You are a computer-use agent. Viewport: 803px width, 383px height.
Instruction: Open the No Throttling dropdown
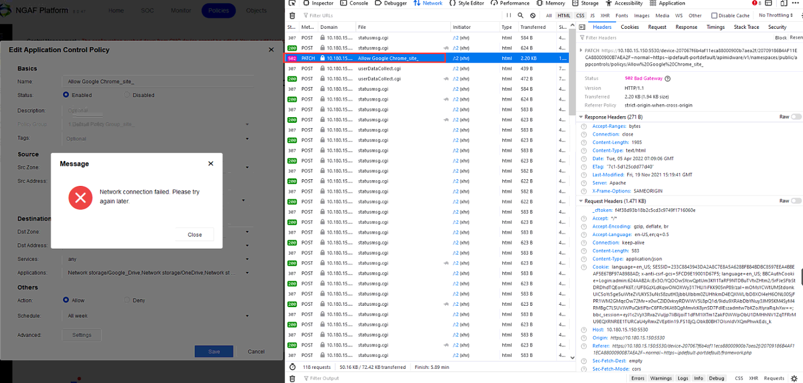[x=776, y=16]
